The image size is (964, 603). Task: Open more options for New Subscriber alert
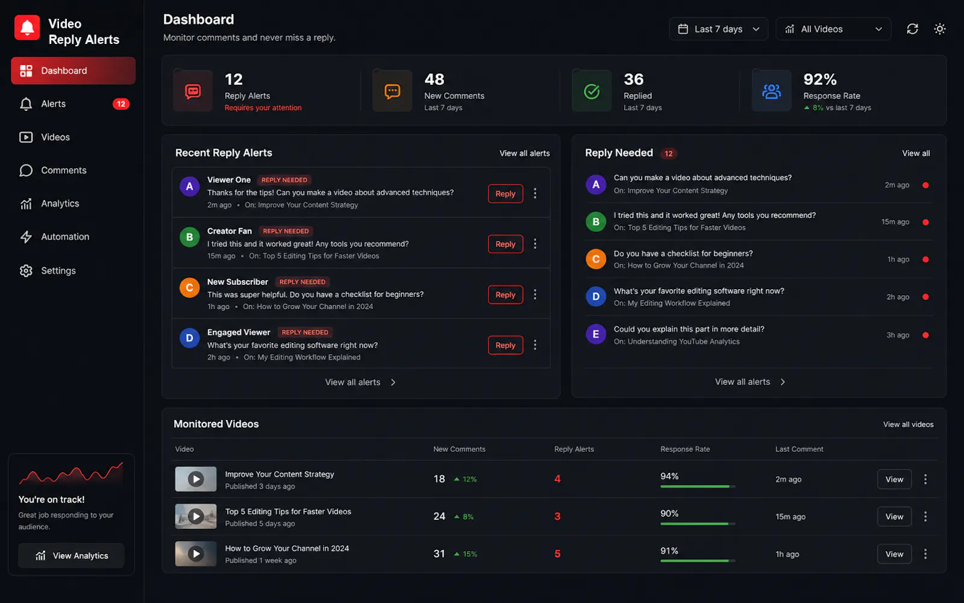(535, 295)
